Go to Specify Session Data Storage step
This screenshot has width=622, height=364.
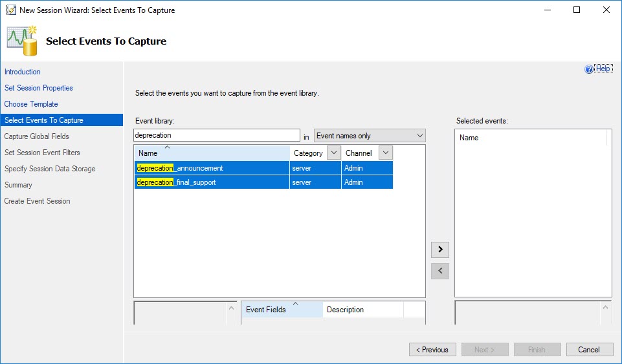(50, 169)
